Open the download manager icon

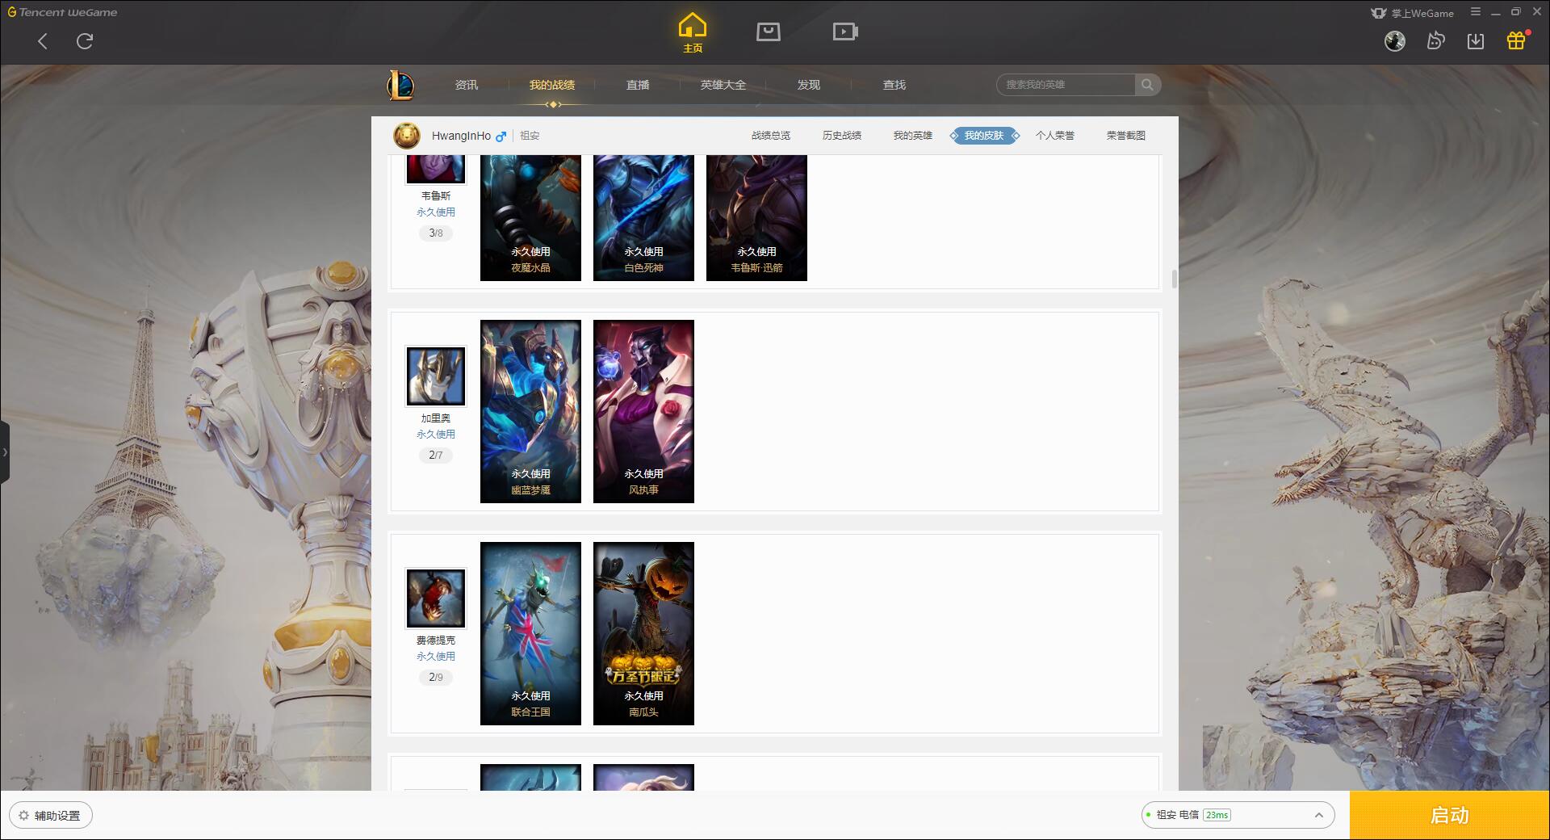1476,40
